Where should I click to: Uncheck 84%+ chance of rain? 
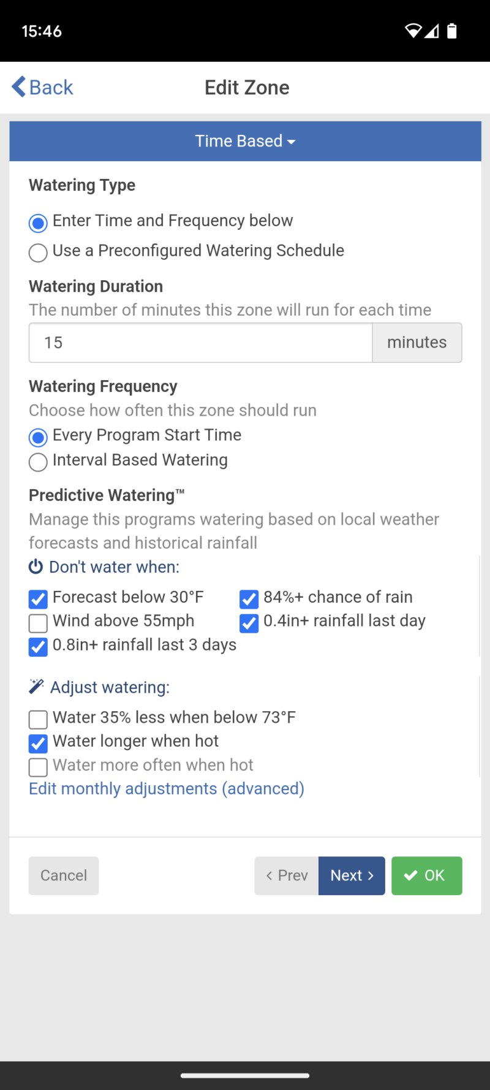(x=249, y=599)
